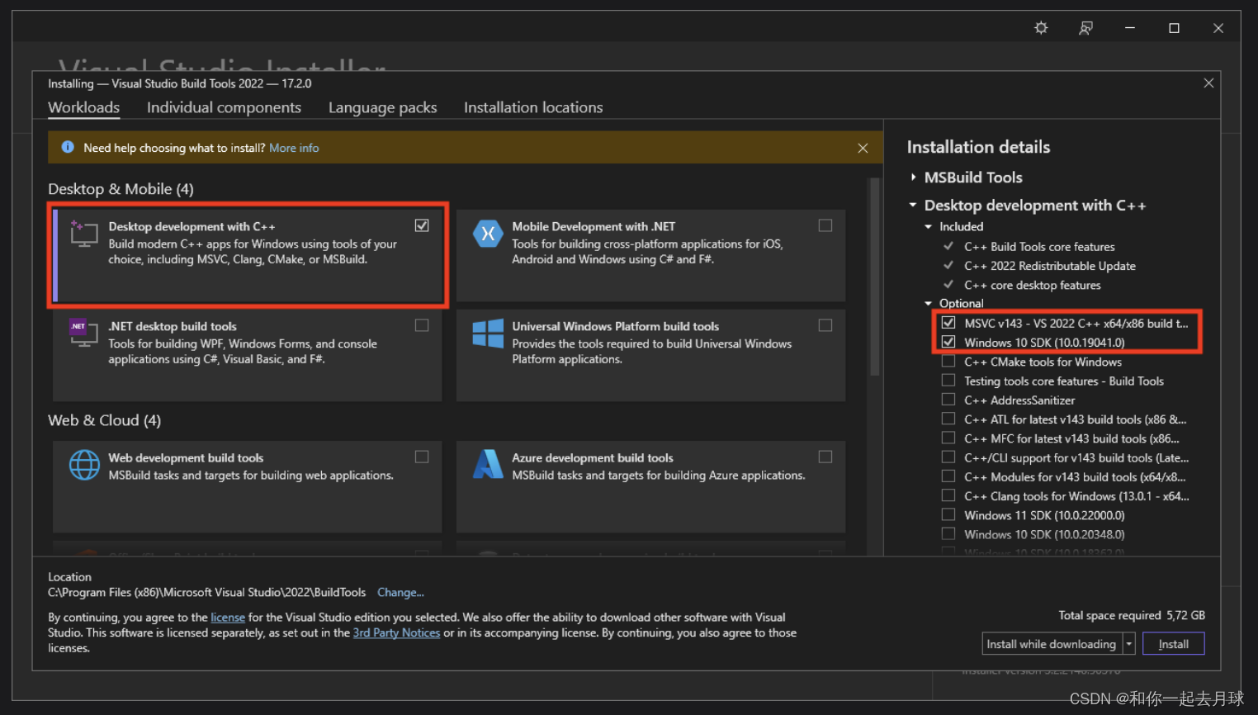The height and width of the screenshot is (715, 1258).
Task: Uncheck Windows 10 SDK (10.0.19041.0)
Action: tap(948, 342)
